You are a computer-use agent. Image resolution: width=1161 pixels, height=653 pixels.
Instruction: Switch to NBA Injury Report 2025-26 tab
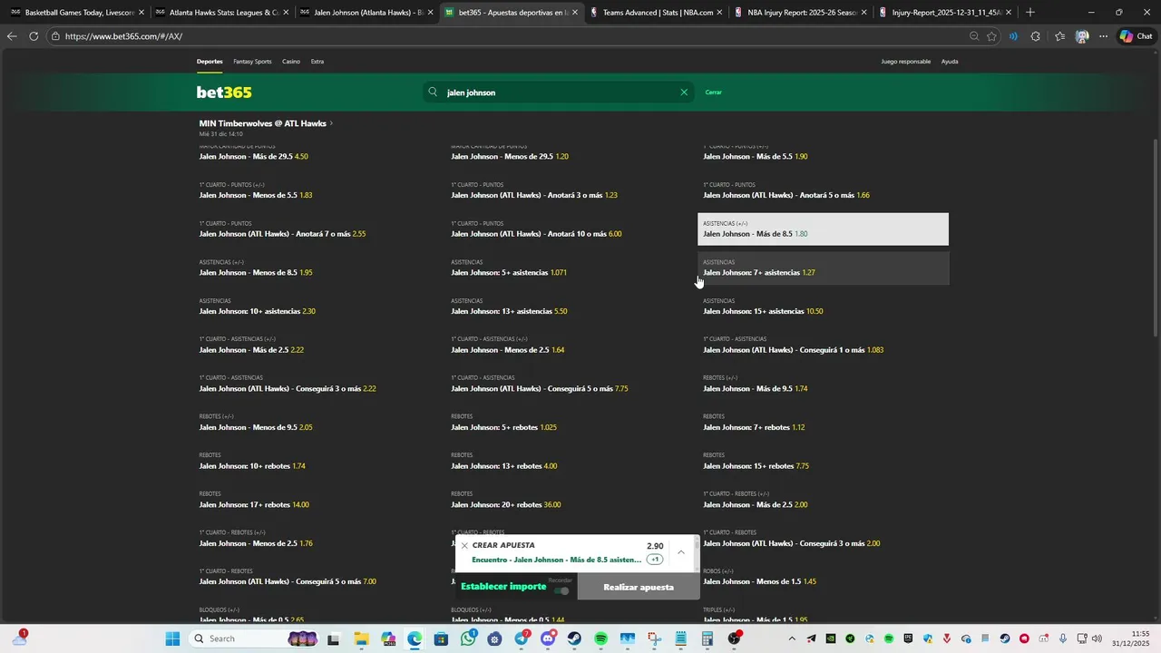pyautogui.click(x=801, y=13)
